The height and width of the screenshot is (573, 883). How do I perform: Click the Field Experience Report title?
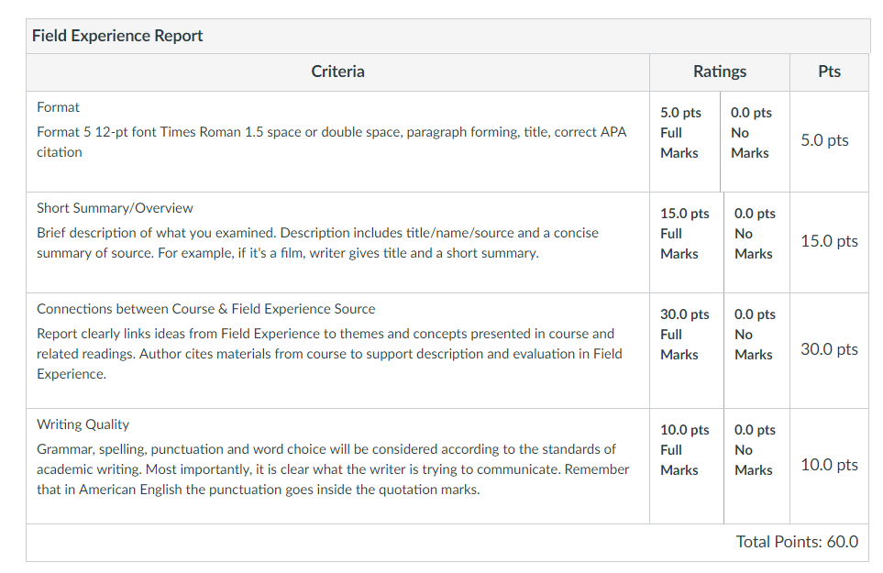coord(117,36)
